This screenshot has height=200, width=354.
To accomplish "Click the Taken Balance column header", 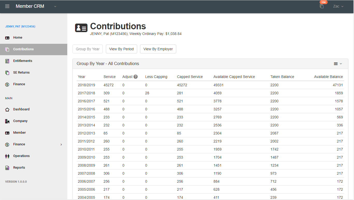I will [x=282, y=77].
